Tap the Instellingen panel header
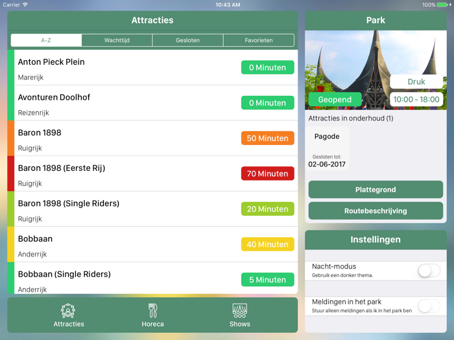 coord(376,240)
